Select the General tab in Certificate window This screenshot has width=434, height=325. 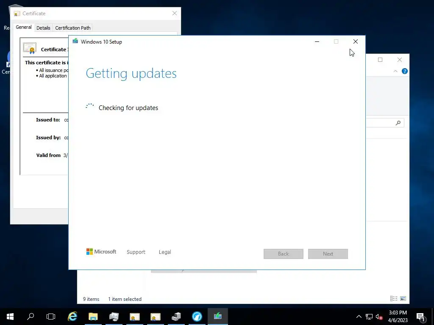[x=24, y=27]
